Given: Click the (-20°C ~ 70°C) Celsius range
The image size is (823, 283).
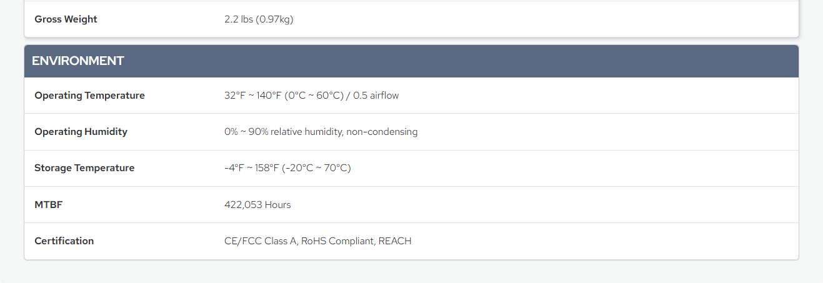Looking at the screenshot, I should point(317,168).
